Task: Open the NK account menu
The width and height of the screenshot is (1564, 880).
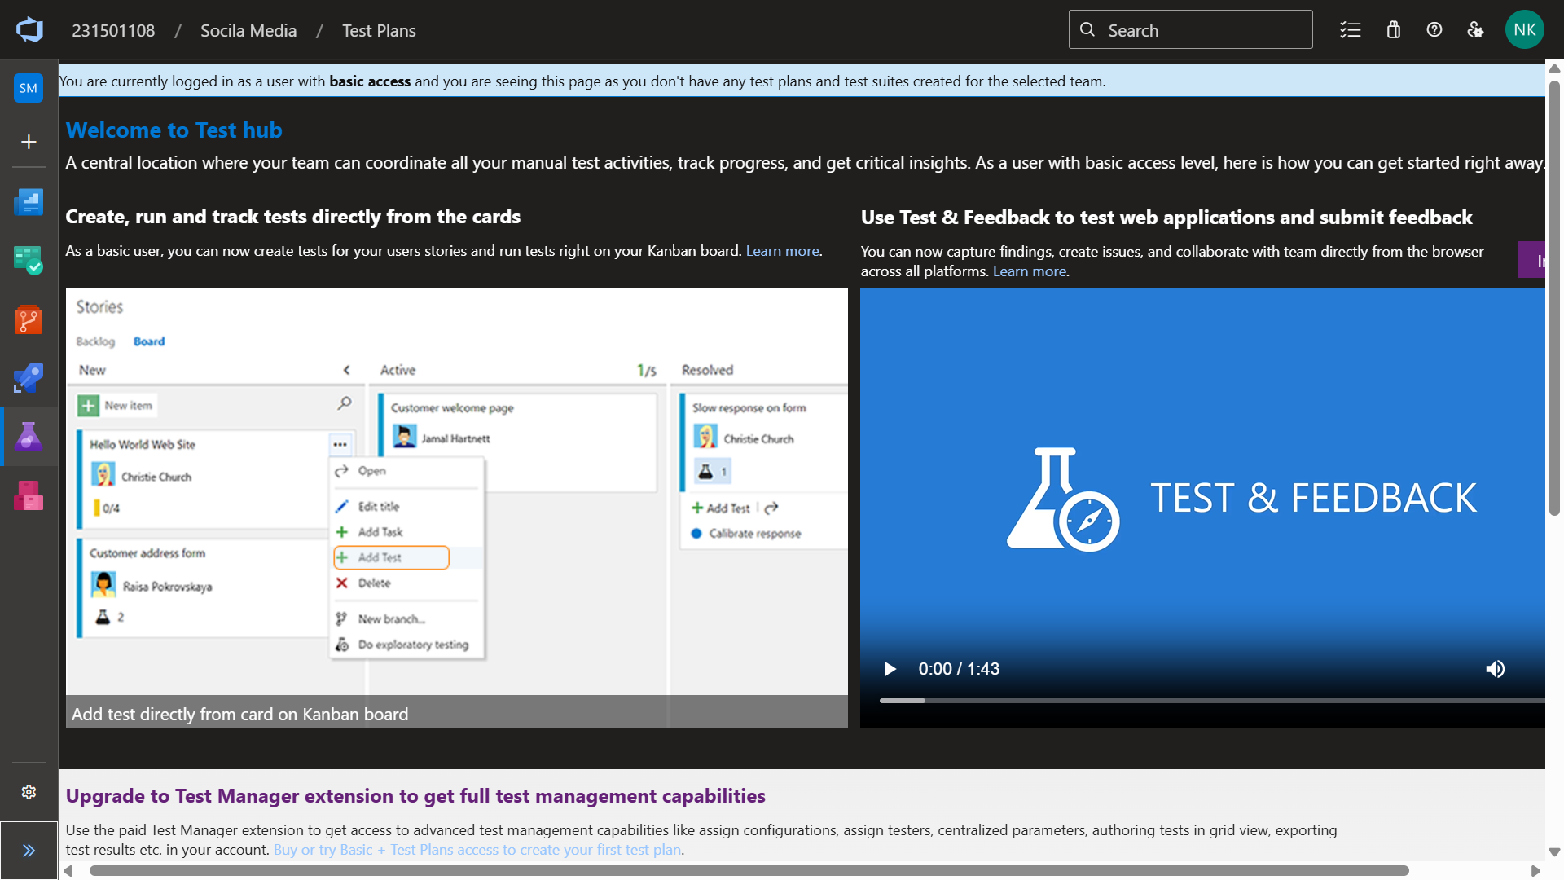Action: coord(1524,30)
